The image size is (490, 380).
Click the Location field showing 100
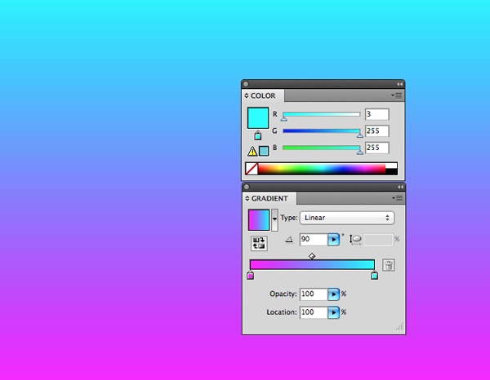tap(314, 312)
